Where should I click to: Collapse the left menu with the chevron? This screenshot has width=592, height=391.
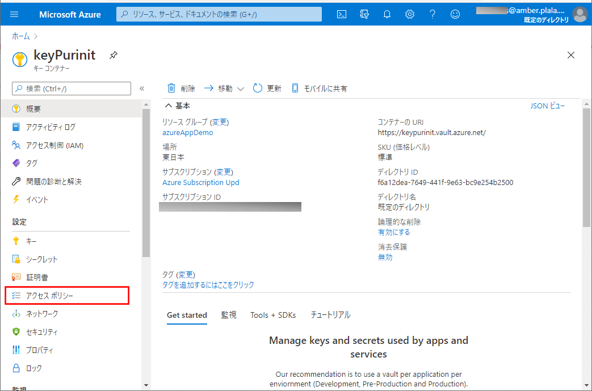pyautogui.click(x=142, y=89)
